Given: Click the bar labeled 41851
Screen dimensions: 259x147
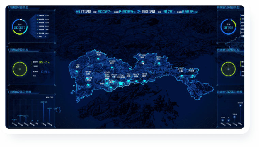Looking at the screenshot, I should click(x=49, y=116).
